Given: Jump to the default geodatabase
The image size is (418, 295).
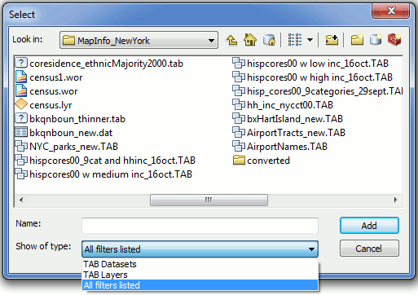Looking at the screenshot, I should click(x=269, y=40).
